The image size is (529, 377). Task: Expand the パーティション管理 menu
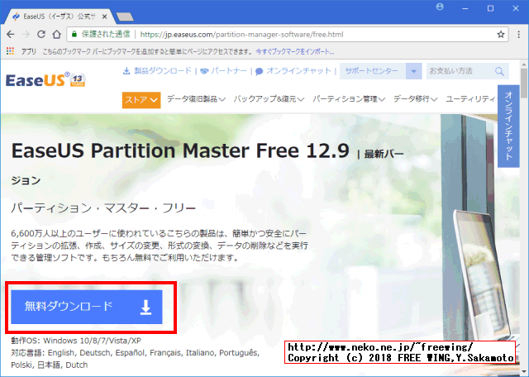[349, 99]
